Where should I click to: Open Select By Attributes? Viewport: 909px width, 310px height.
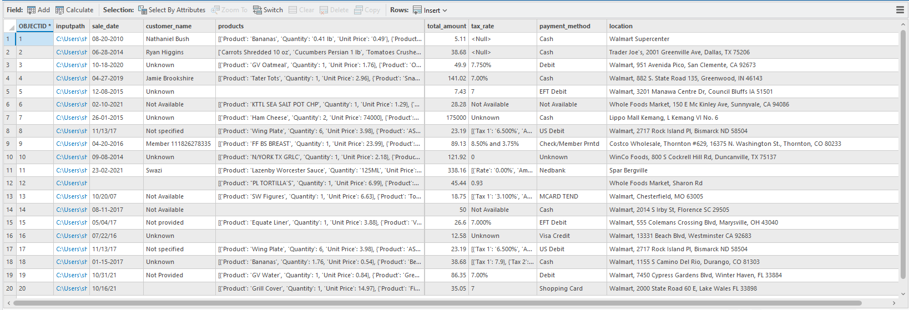tap(143, 10)
